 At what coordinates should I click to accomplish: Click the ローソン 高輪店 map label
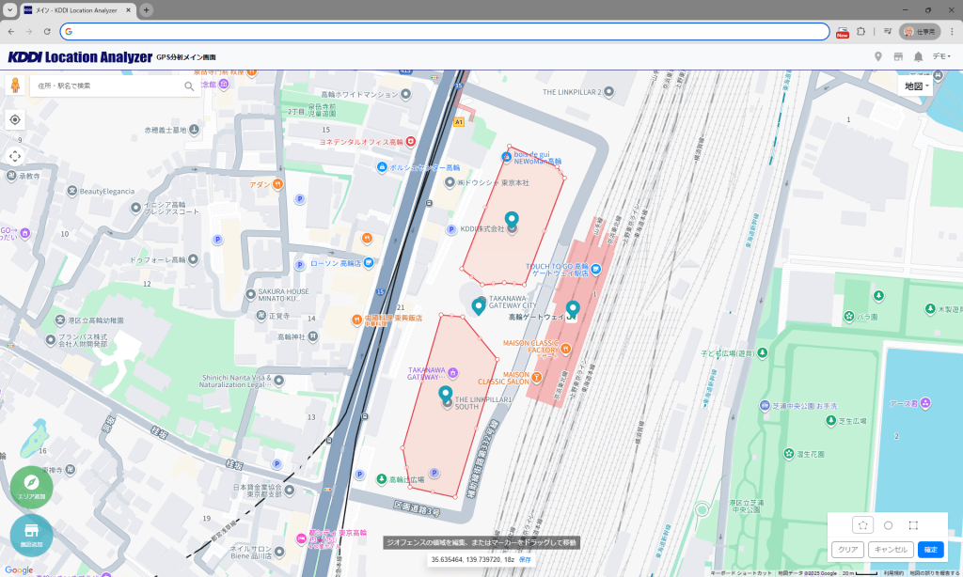[x=336, y=263]
